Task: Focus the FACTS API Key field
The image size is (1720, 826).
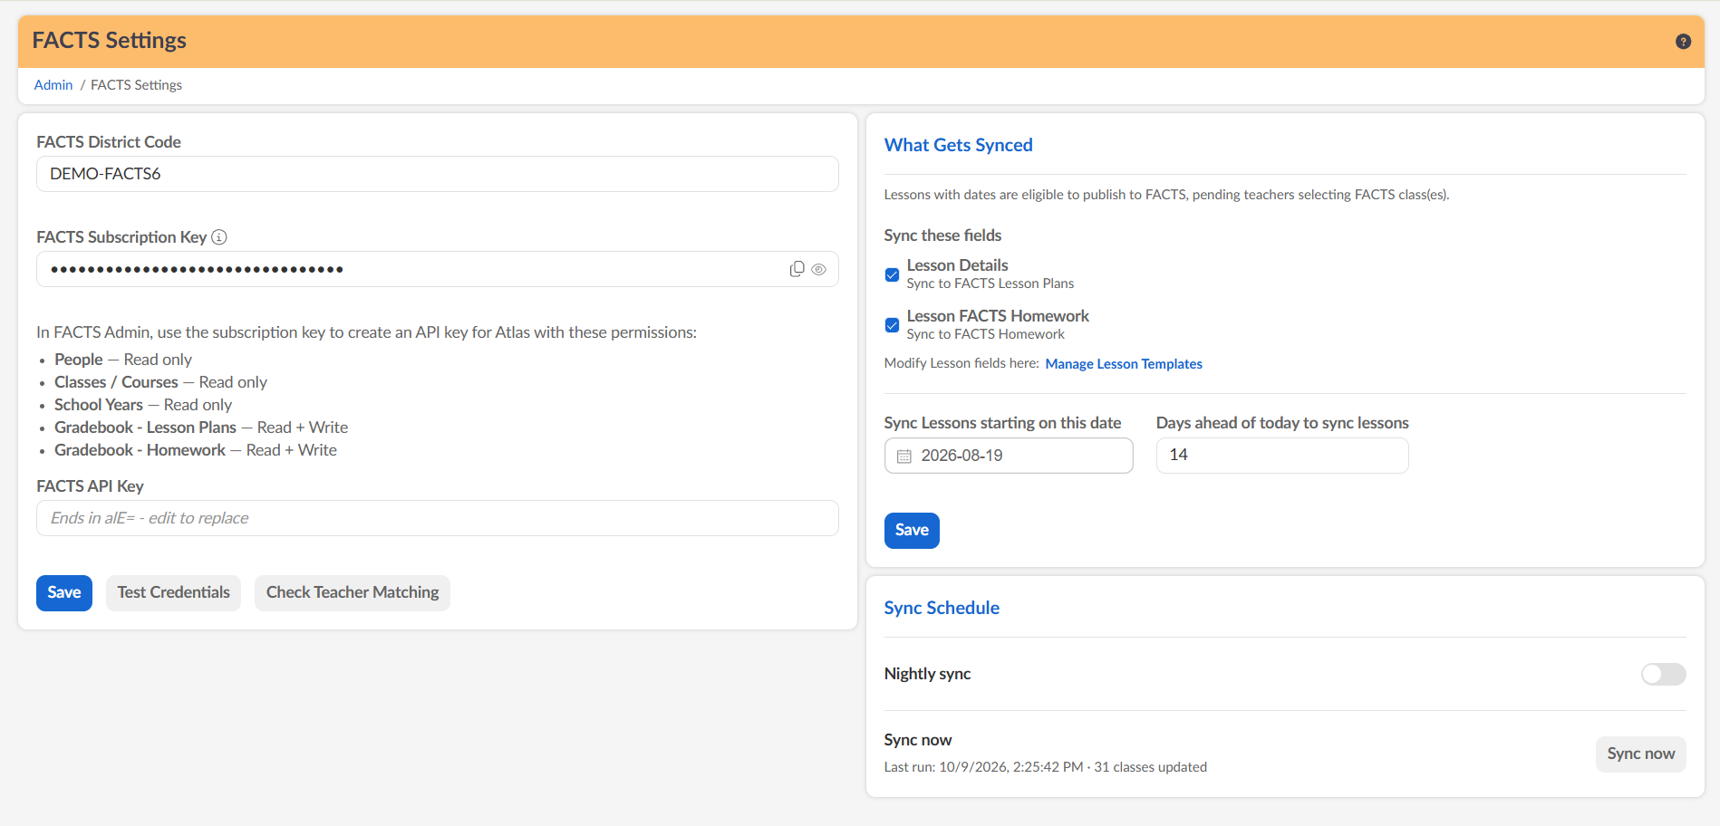Action: tap(438, 518)
